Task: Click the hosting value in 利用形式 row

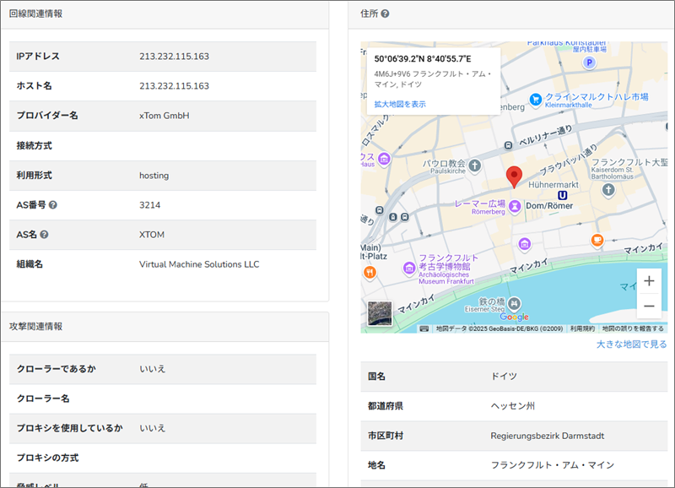Action: coord(154,176)
